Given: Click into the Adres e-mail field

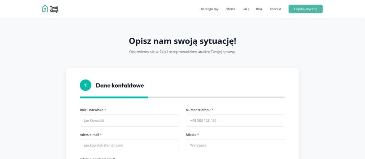Looking at the screenshot, I should (129, 145).
